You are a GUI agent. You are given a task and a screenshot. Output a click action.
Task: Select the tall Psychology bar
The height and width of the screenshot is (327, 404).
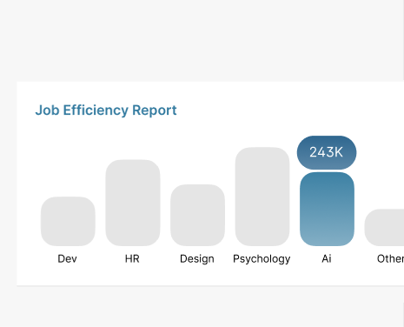262,197
